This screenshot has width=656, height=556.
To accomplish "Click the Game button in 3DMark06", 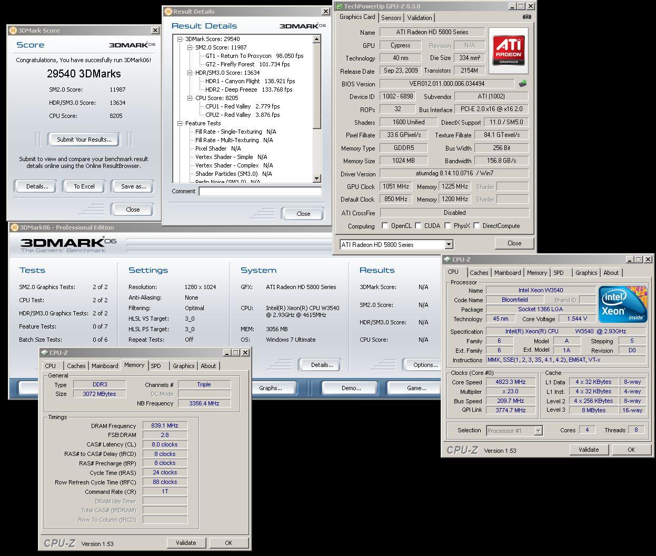I will click(415, 388).
